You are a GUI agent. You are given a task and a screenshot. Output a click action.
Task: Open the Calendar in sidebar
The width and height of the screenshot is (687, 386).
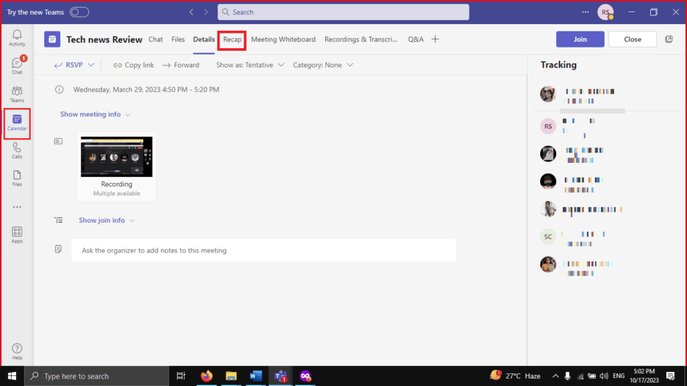pyautogui.click(x=17, y=123)
